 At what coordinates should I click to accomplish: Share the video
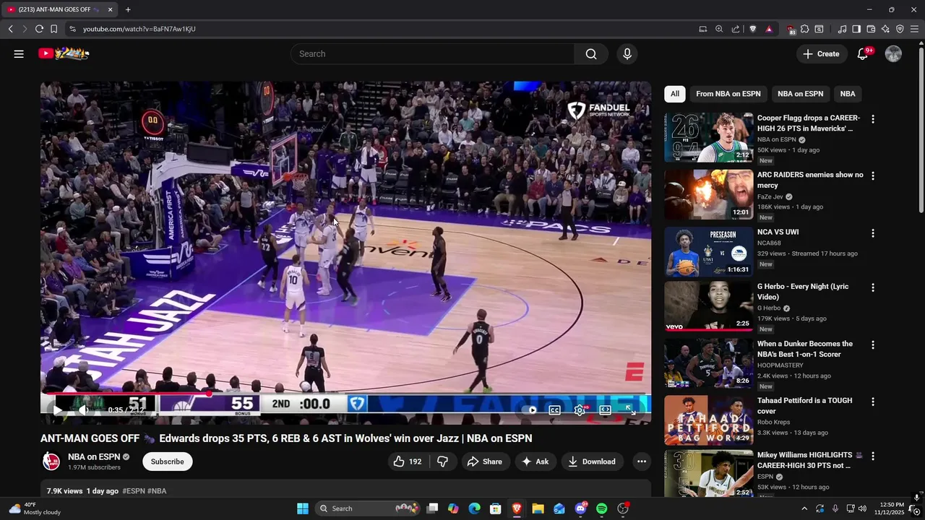pyautogui.click(x=485, y=461)
